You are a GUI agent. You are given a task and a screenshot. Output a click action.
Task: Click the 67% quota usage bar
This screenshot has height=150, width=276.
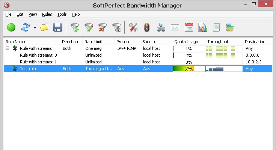point(189,69)
